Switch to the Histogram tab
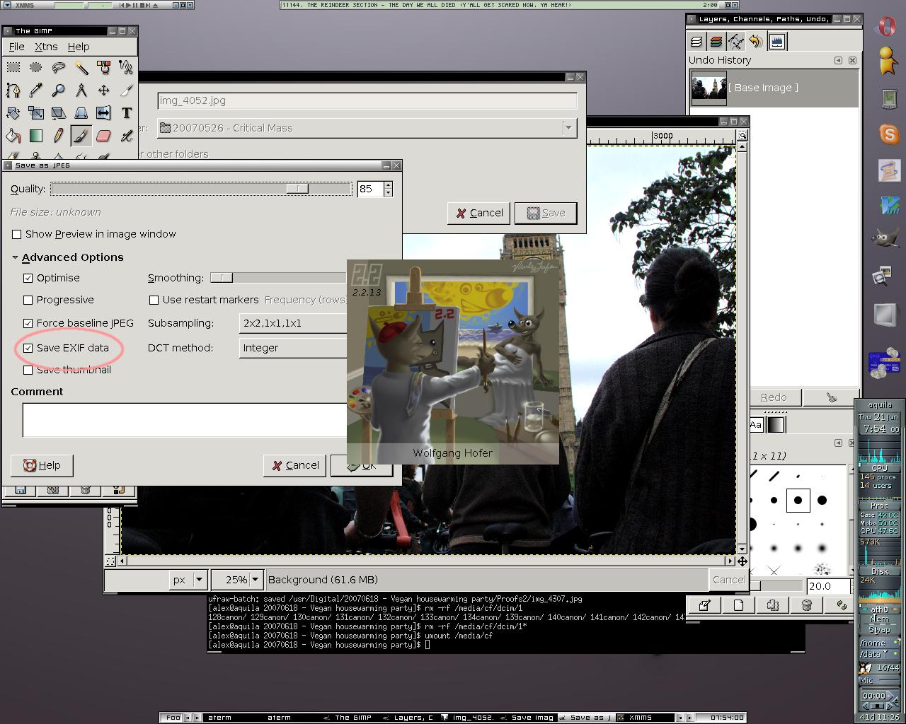The image size is (906, 724). 776,42
